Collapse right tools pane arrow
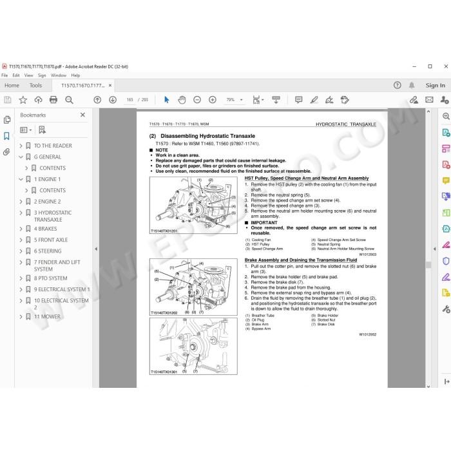This screenshot has height=451, width=451. 435,249
